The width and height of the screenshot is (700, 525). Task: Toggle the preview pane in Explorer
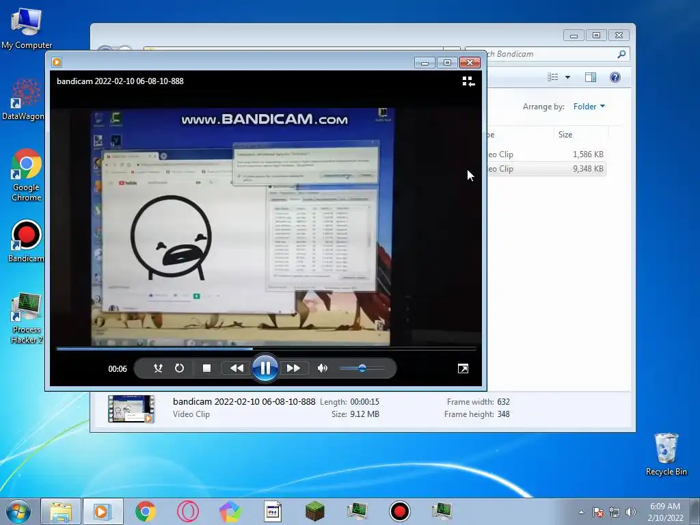[590, 77]
